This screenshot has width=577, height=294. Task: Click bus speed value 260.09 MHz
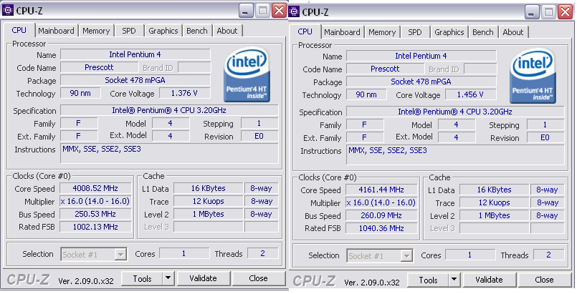tap(381, 215)
